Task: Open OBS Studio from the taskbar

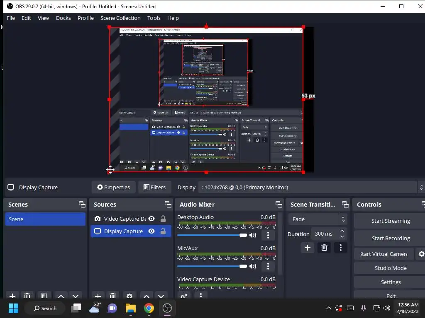Action: [167, 308]
